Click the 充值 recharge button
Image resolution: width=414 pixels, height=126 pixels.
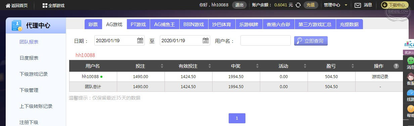[x=311, y=5]
